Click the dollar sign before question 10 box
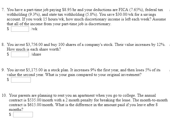The width and height of the screenshot is (170, 121). coord(10,114)
